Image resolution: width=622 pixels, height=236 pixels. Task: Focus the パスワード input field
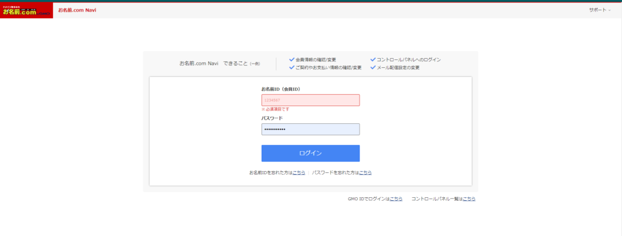point(310,129)
